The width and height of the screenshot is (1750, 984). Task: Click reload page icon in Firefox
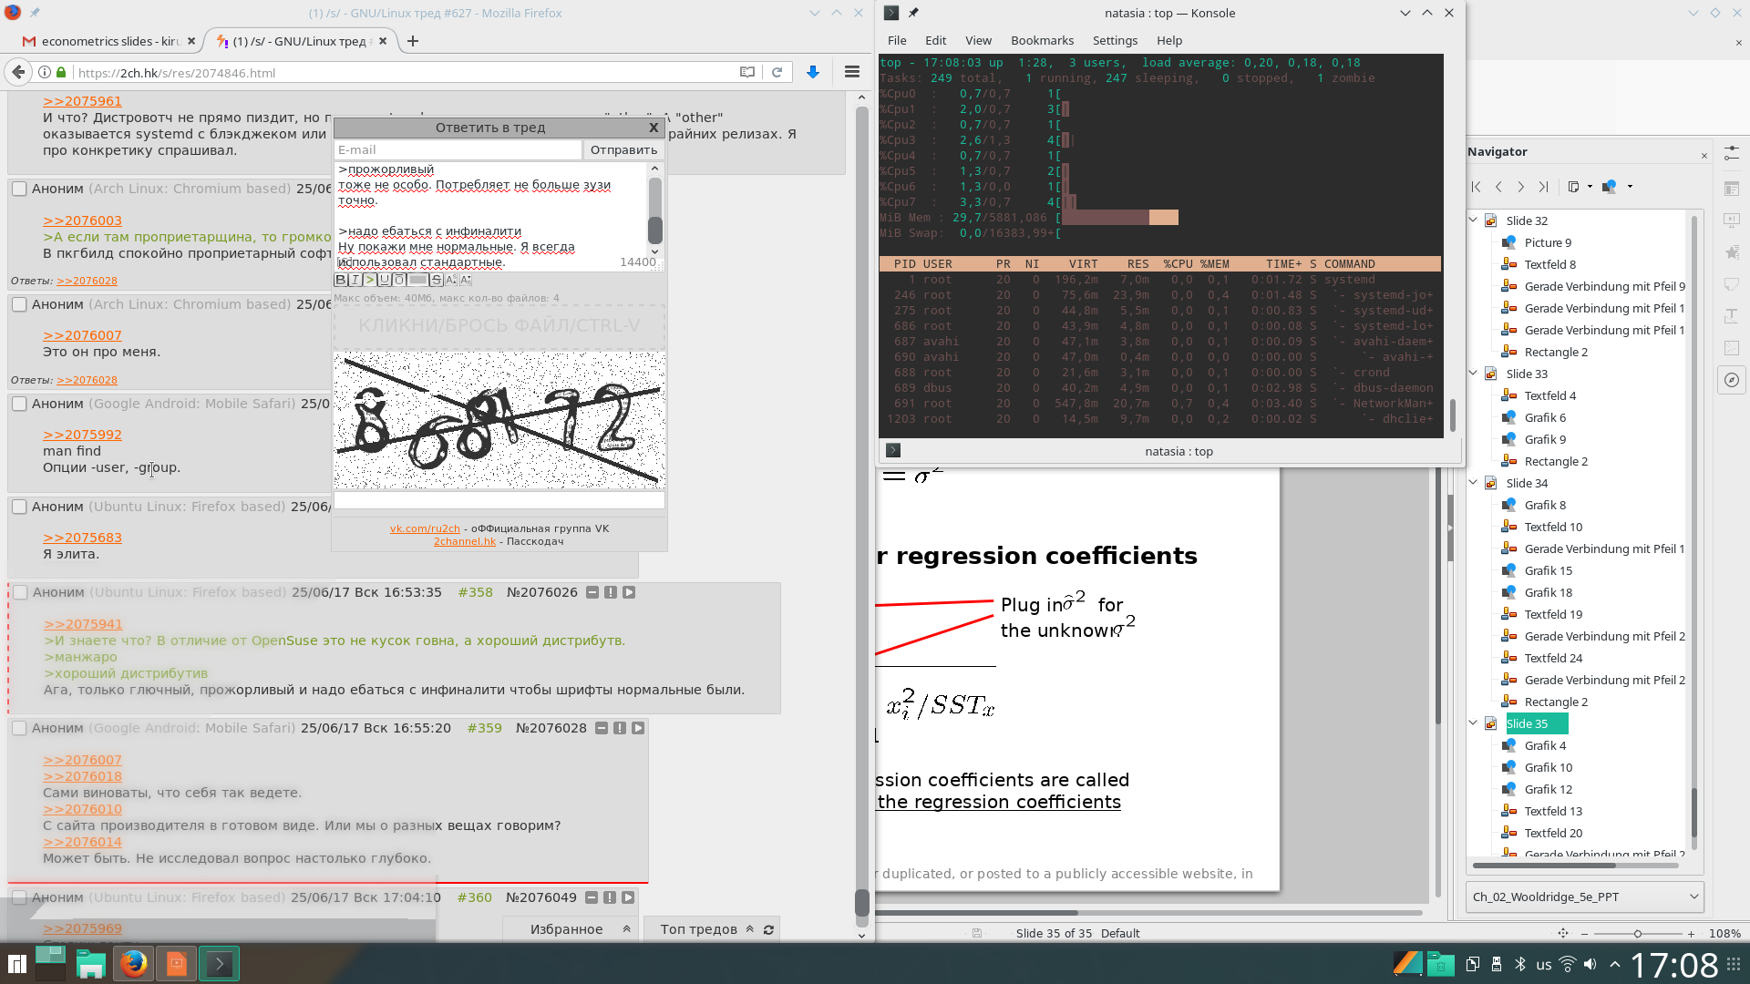point(777,72)
